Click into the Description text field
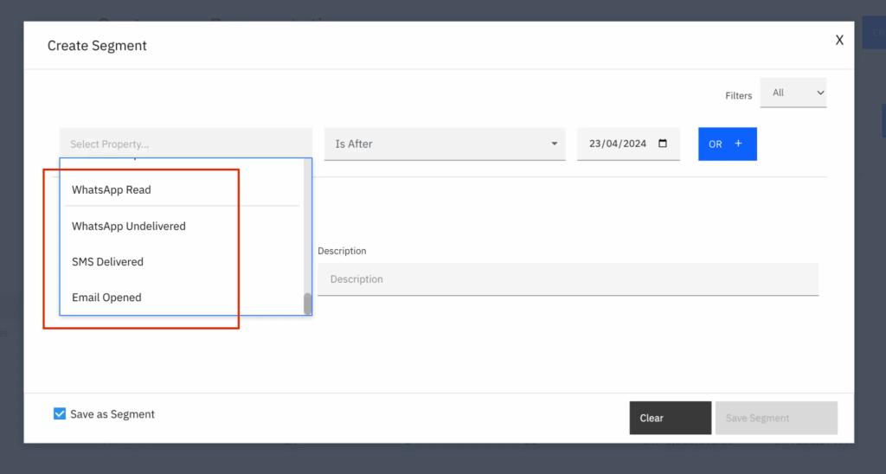The width and height of the screenshot is (886, 474). click(567, 279)
